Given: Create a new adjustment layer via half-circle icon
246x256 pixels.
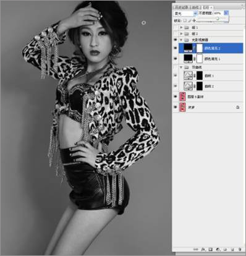Looking at the screenshot, I should (218, 249).
